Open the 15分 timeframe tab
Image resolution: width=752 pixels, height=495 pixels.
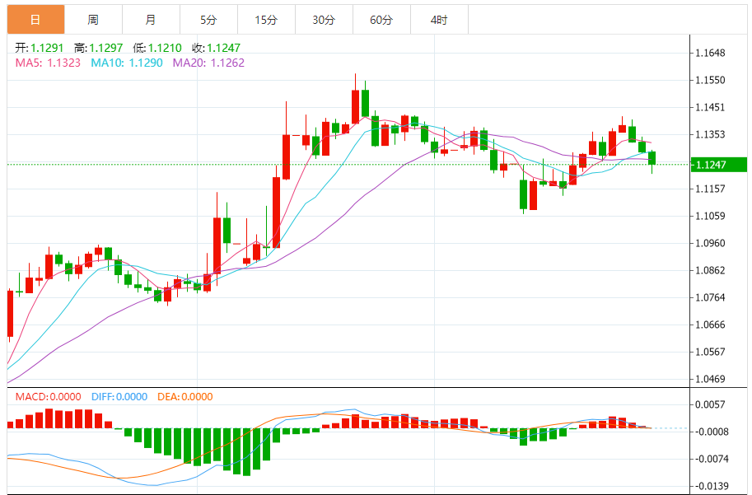[266, 20]
